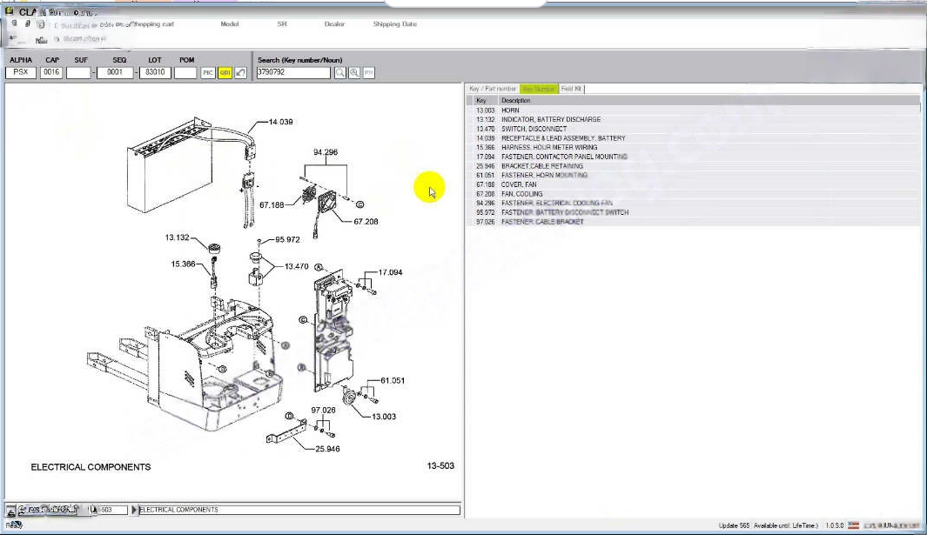The image size is (927, 535).
Task: Click the zoom-in magnifier with plus icon
Action: pyautogui.click(x=354, y=73)
